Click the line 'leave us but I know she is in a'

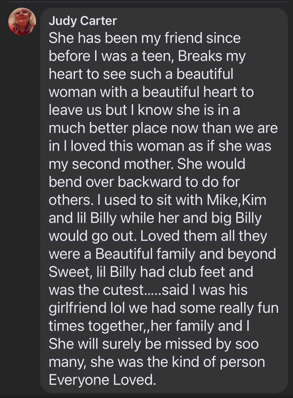tap(144, 110)
